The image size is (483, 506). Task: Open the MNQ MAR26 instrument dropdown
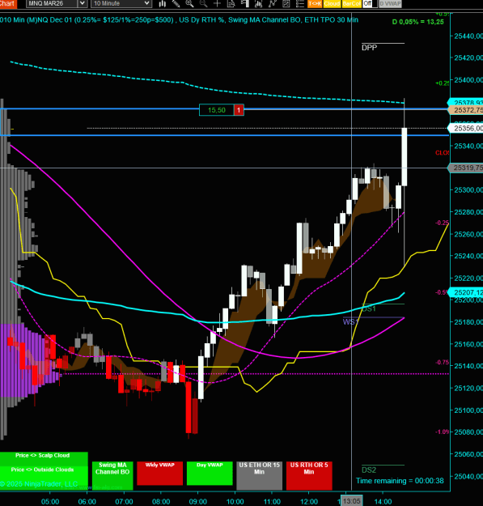pos(57,3)
